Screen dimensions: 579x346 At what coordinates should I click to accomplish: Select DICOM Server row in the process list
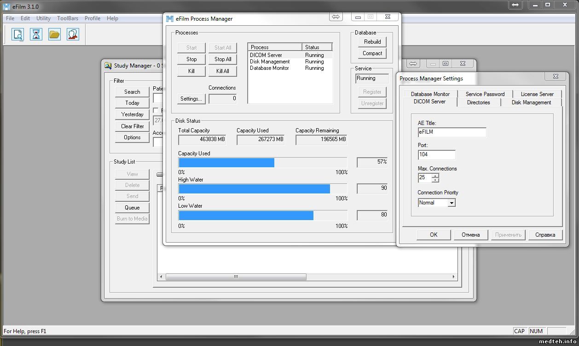click(x=266, y=55)
